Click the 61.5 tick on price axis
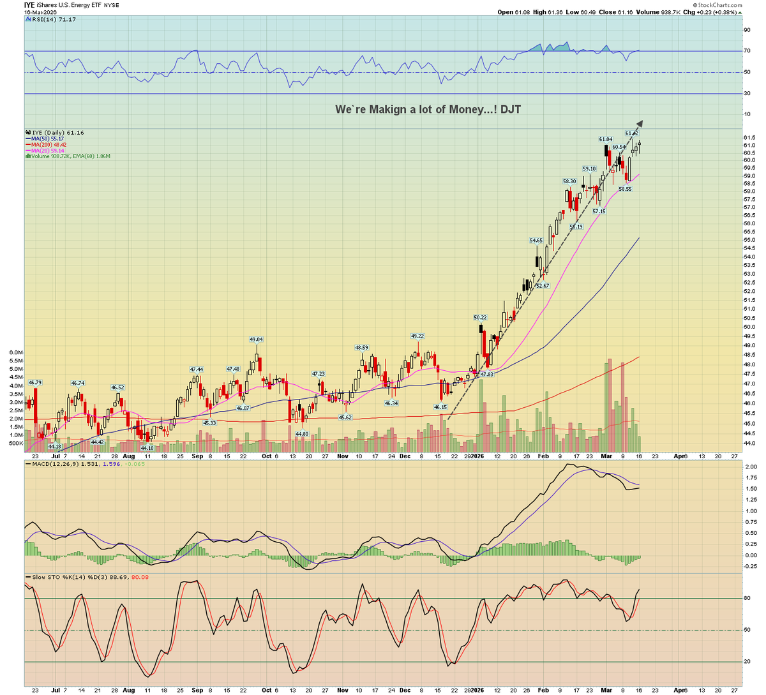 coord(749,138)
